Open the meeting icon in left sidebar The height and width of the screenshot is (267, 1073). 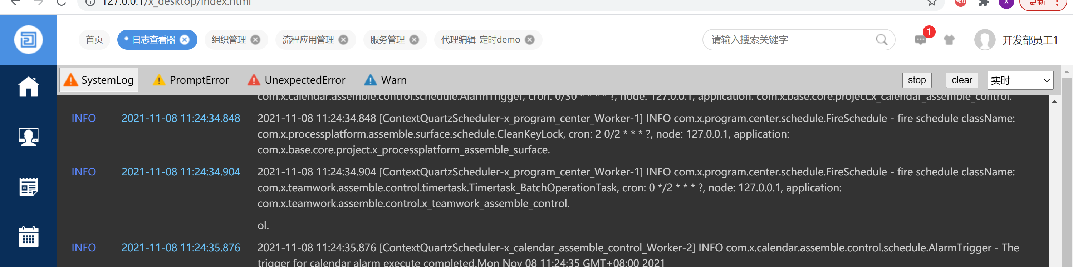click(28, 137)
